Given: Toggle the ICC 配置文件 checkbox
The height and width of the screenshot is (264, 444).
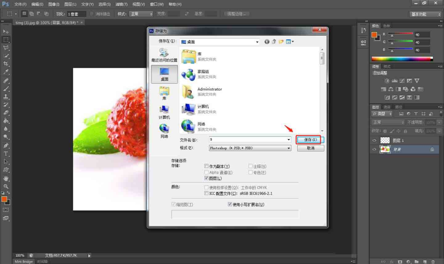Looking at the screenshot, I should pos(206,194).
